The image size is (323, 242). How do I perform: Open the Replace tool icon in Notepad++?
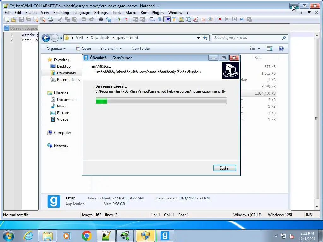pos(109,19)
